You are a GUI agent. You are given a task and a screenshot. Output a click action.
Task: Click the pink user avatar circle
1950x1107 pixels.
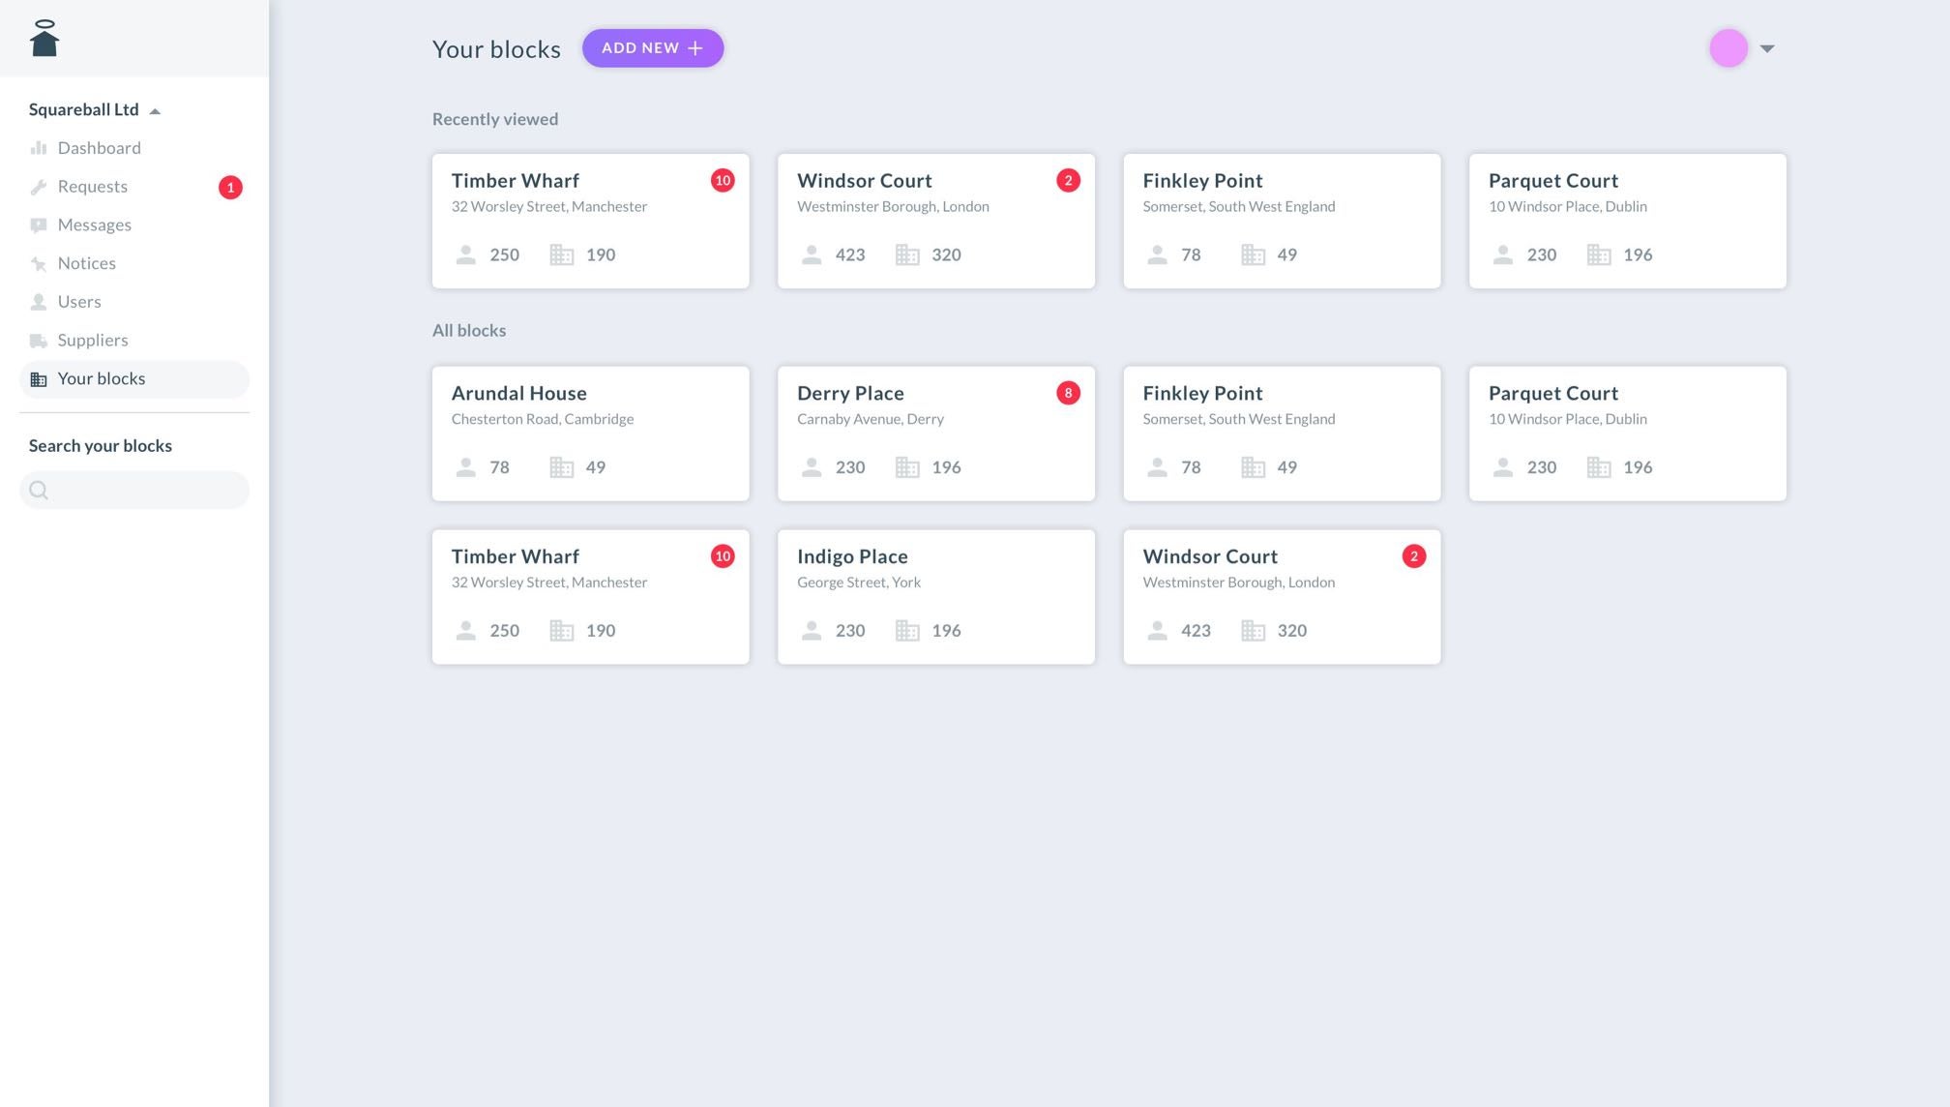(1728, 48)
